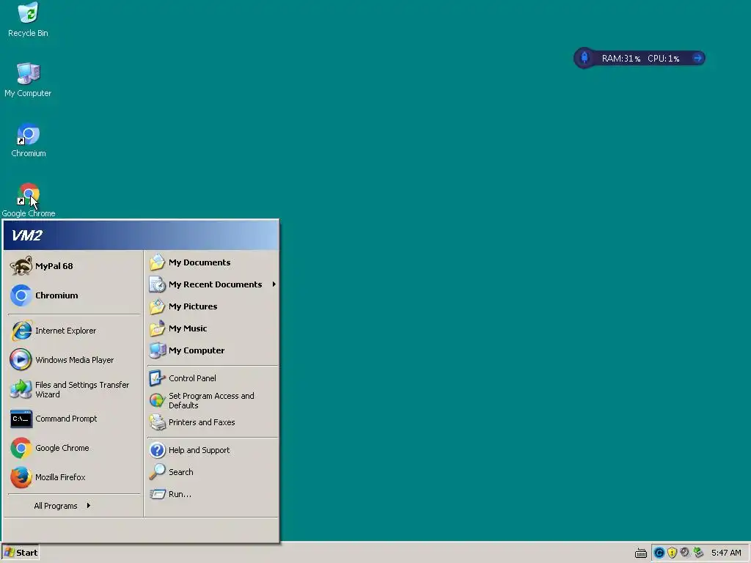Open My Music folder
Image resolution: width=751 pixels, height=563 pixels.
point(212,328)
